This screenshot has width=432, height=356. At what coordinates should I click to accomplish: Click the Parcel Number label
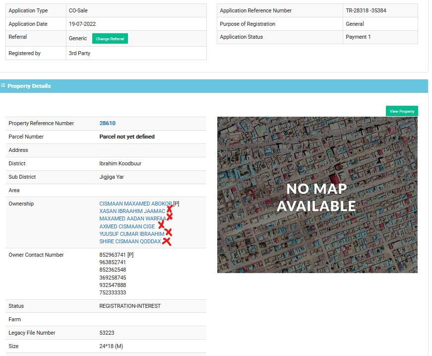pos(26,137)
